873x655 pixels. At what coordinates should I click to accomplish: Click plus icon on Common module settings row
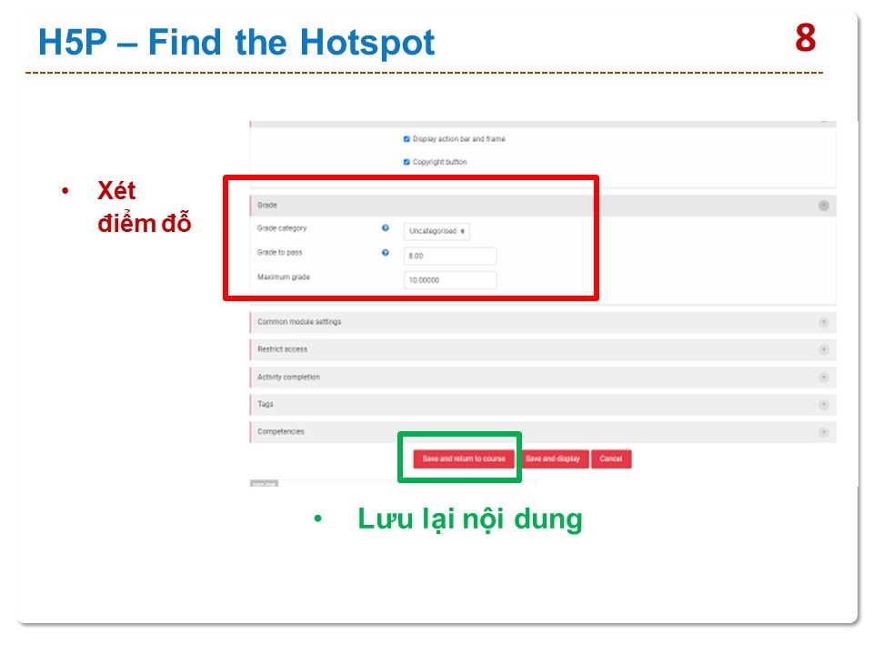point(823,322)
